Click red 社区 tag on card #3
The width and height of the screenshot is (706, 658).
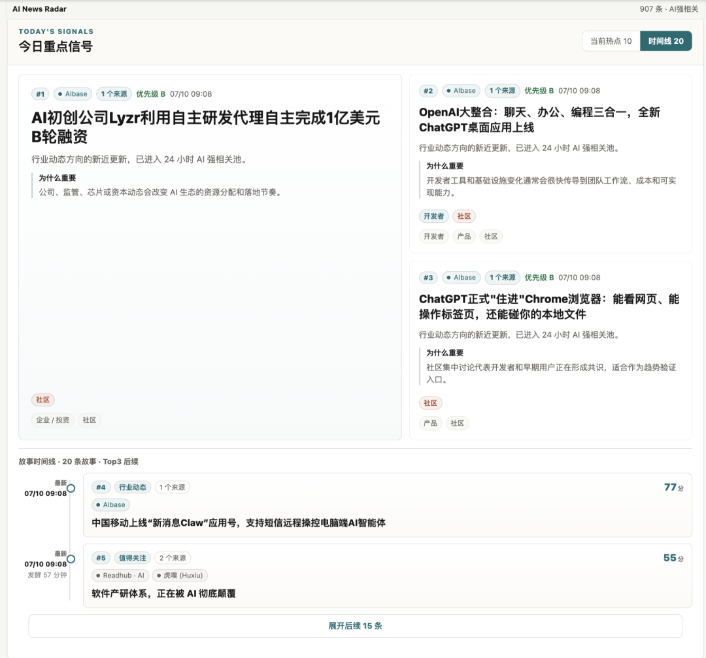click(430, 403)
